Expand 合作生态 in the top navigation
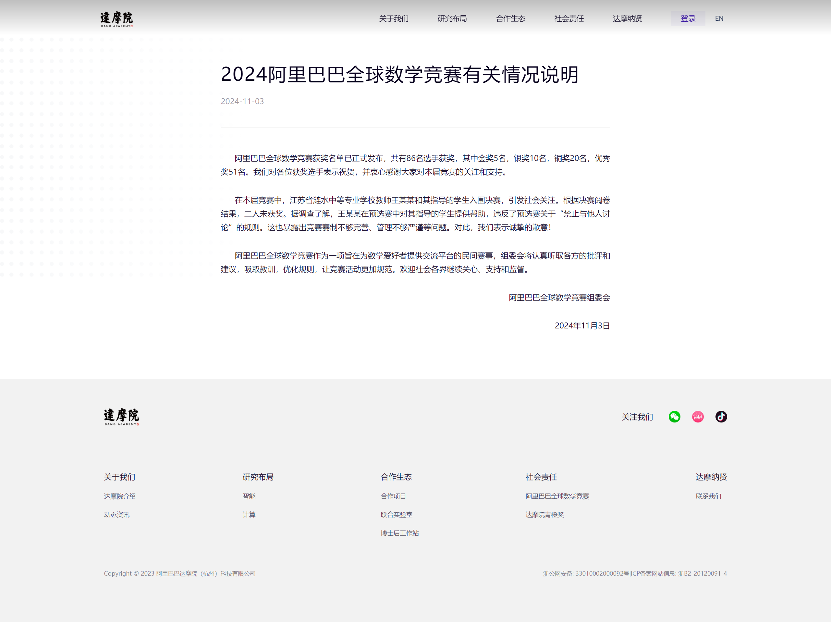This screenshot has width=831, height=622. [510, 18]
